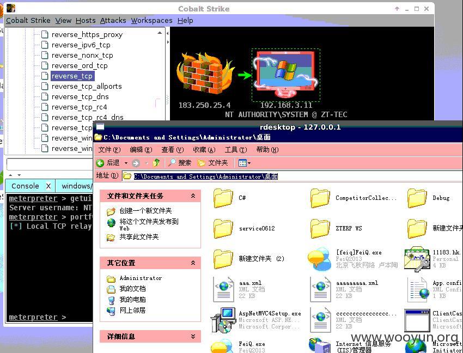The width and height of the screenshot is (463, 353).
Task: Select the ClientCas application icon
Action: tap(417, 320)
